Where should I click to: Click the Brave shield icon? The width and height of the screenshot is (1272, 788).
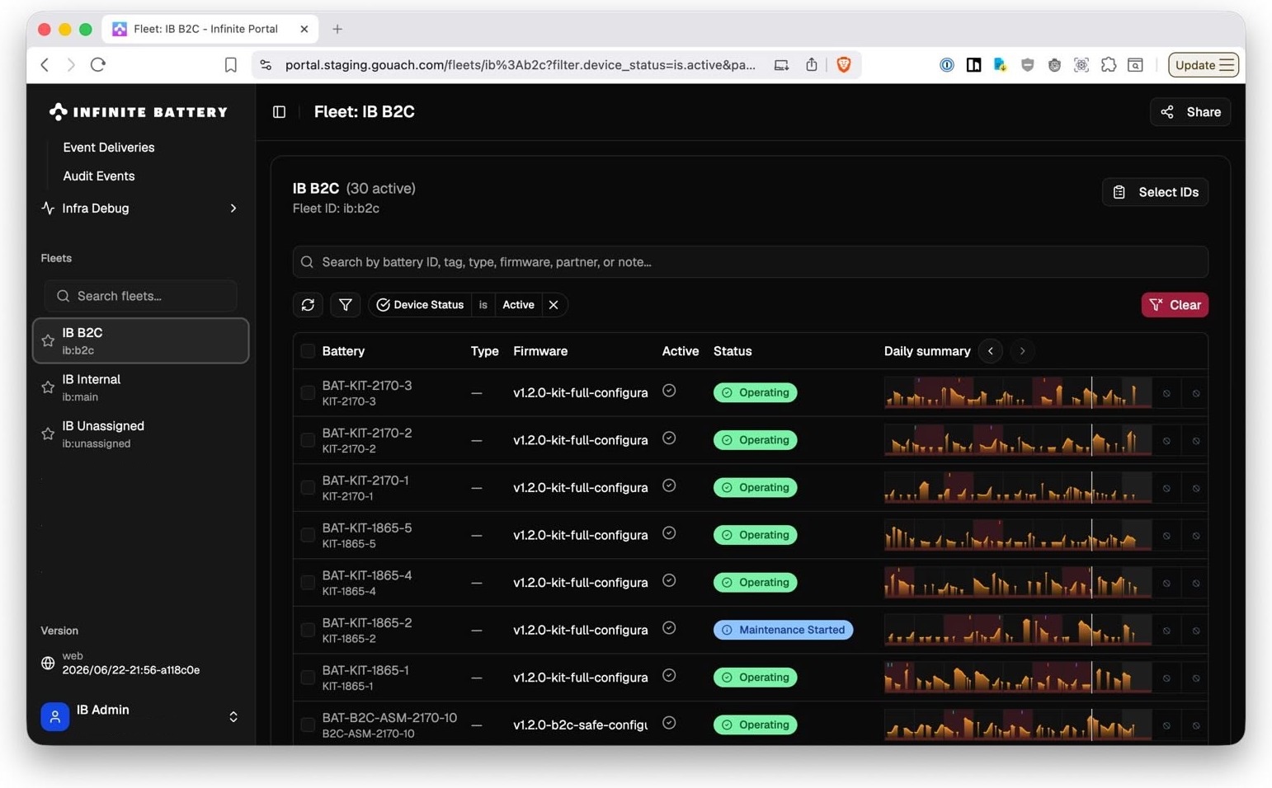coord(843,64)
